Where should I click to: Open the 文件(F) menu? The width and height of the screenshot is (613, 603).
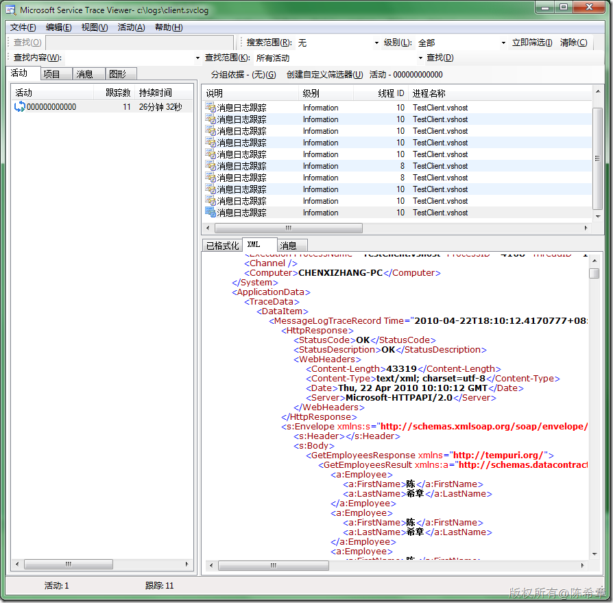(x=23, y=27)
